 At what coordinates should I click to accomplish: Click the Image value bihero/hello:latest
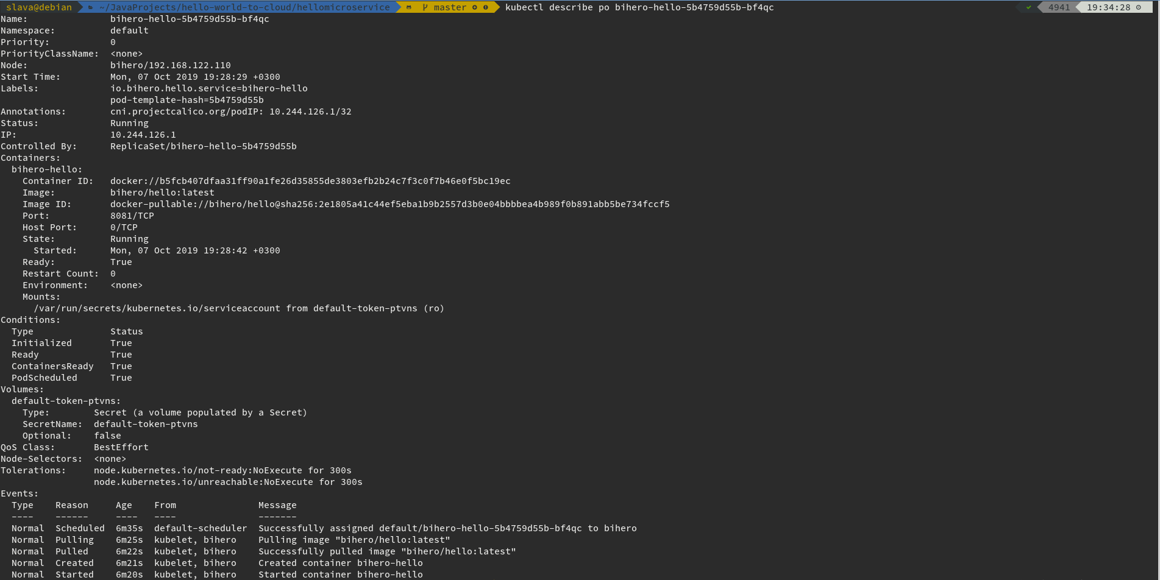point(162,193)
